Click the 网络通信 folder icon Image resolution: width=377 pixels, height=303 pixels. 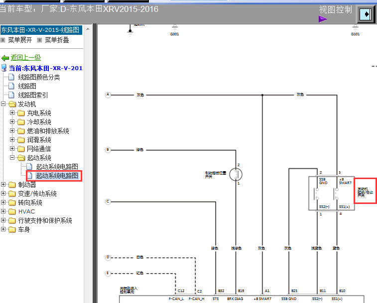[21, 149]
